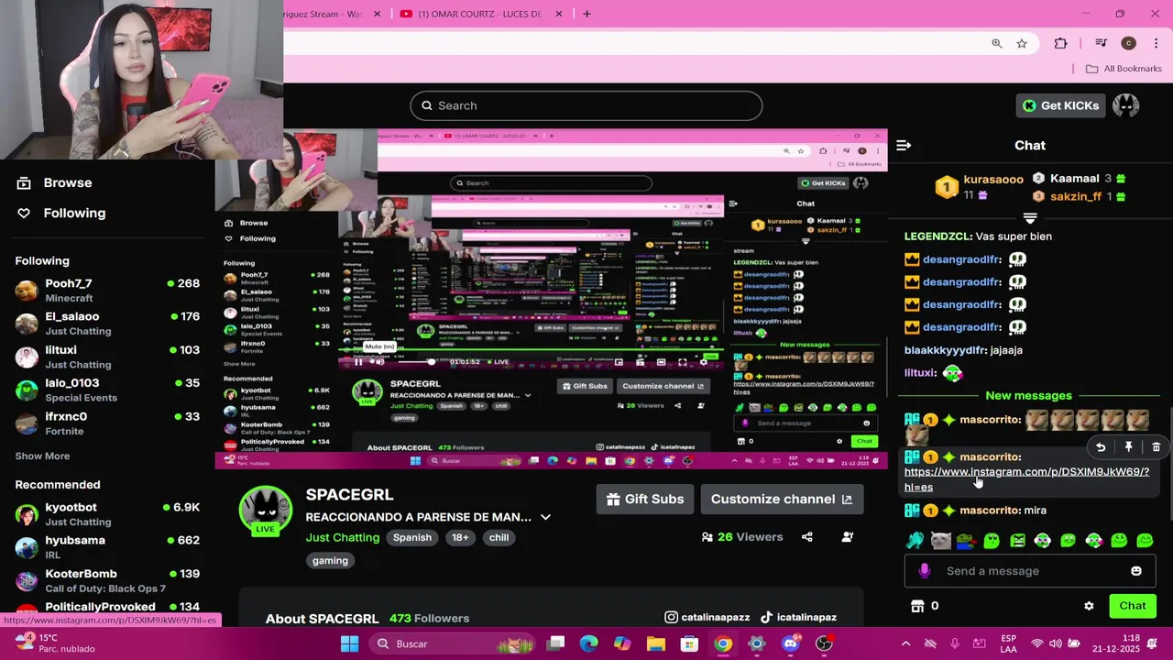
Task: Open the All Bookmarks folder
Action: pos(1124,69)
